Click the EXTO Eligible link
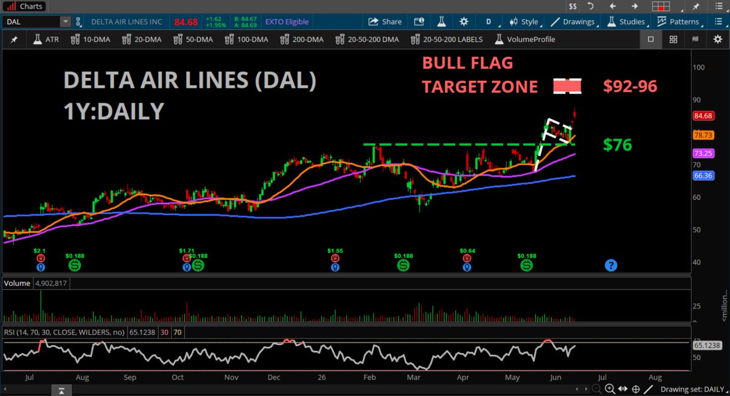Image resolution: width=730 pixels, height=396 pixels. tap(287, 21)
